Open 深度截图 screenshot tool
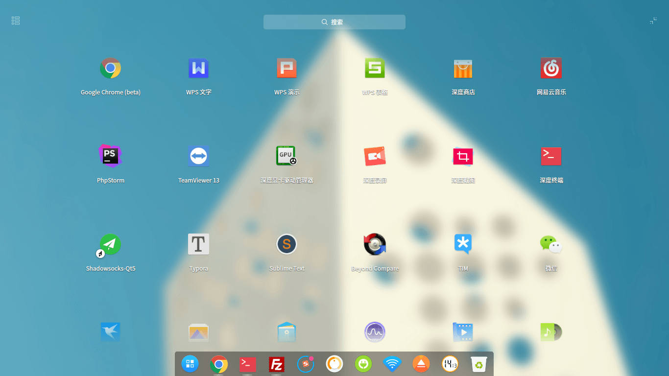 tap(463, 157)
